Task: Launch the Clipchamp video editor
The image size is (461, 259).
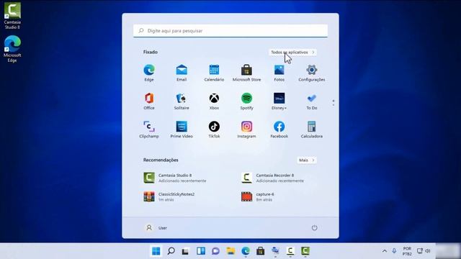Action: click(x=149, y=129)
